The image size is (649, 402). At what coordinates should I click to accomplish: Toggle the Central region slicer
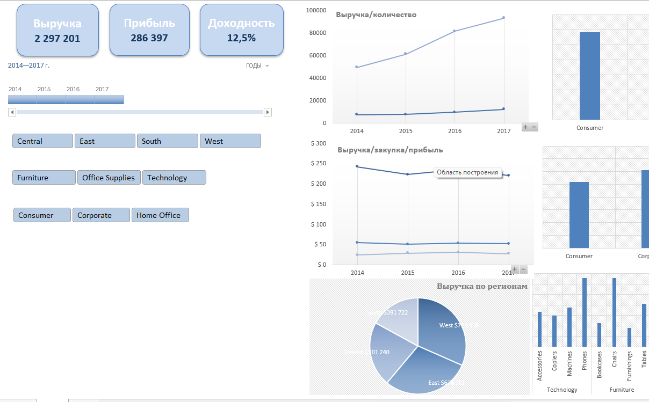[42, 141]
